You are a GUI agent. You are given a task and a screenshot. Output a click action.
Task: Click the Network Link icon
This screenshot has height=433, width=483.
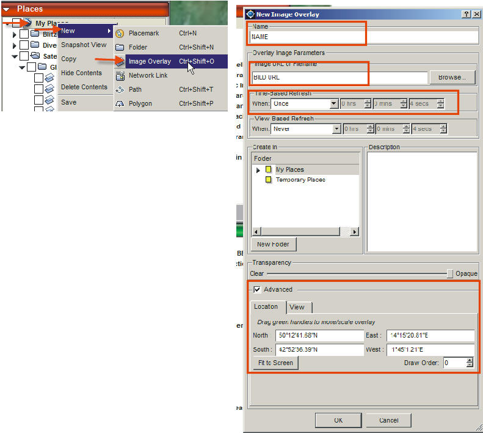tap(120, 75)
